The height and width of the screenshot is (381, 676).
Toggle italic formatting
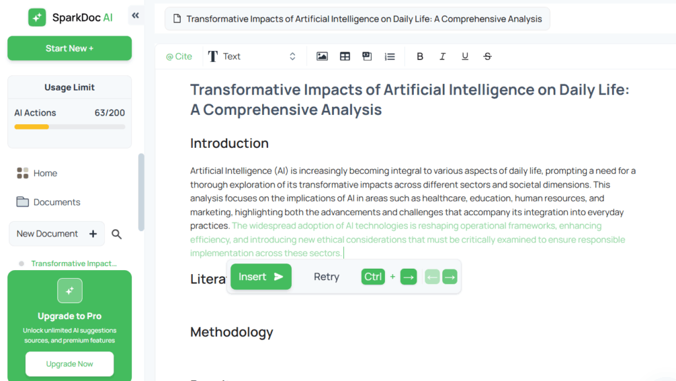pos(442,57)
